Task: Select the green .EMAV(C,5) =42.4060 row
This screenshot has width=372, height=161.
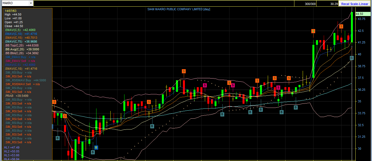Action: pyautogui.click(x=20, y=30)
